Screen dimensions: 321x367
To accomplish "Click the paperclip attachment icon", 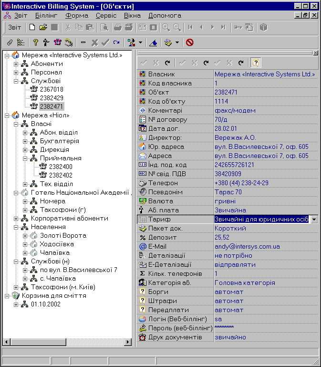I will pos(10,42).
